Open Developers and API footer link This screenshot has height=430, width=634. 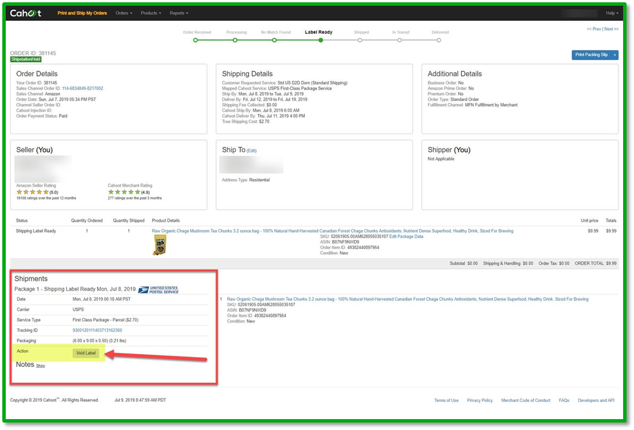(596, 401)
